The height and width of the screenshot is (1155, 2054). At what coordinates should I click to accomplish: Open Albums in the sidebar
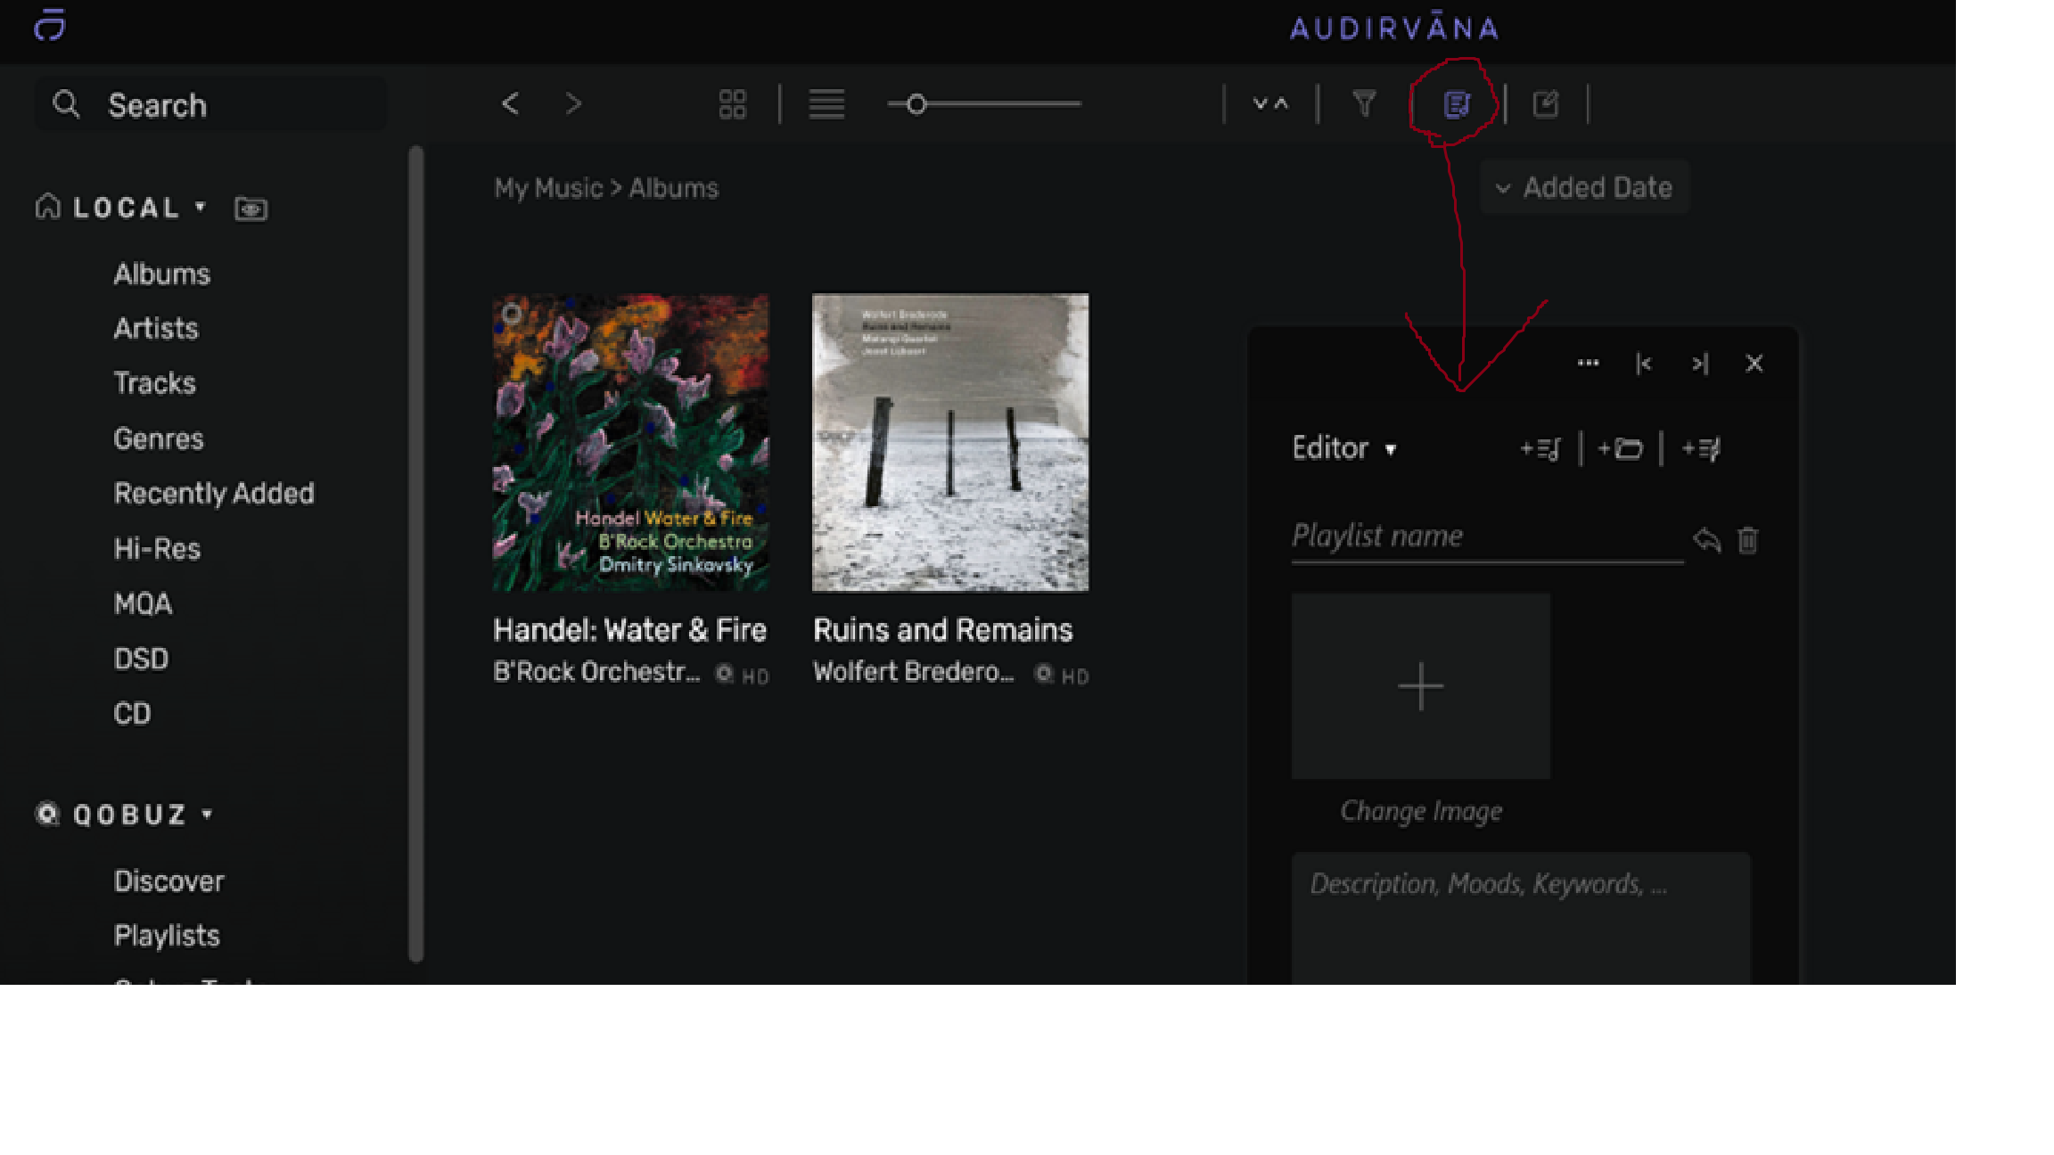(x=162, y=274)
